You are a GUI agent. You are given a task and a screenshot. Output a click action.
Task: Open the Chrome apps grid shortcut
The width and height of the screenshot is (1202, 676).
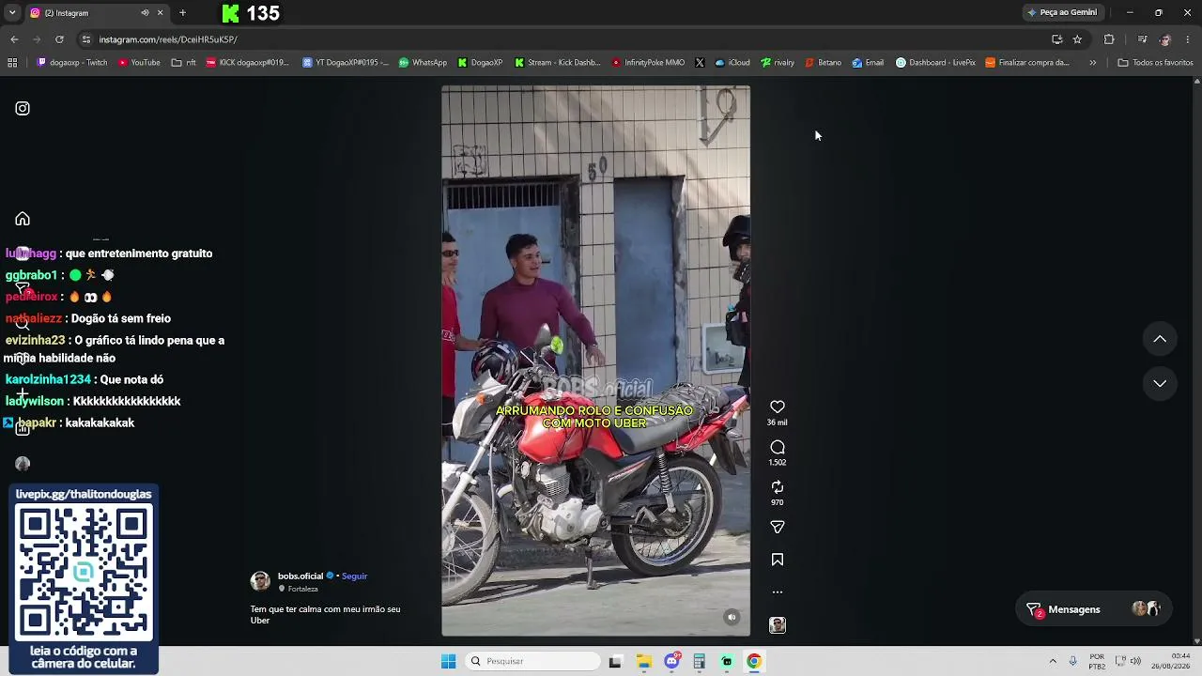[x=12, y=63]
